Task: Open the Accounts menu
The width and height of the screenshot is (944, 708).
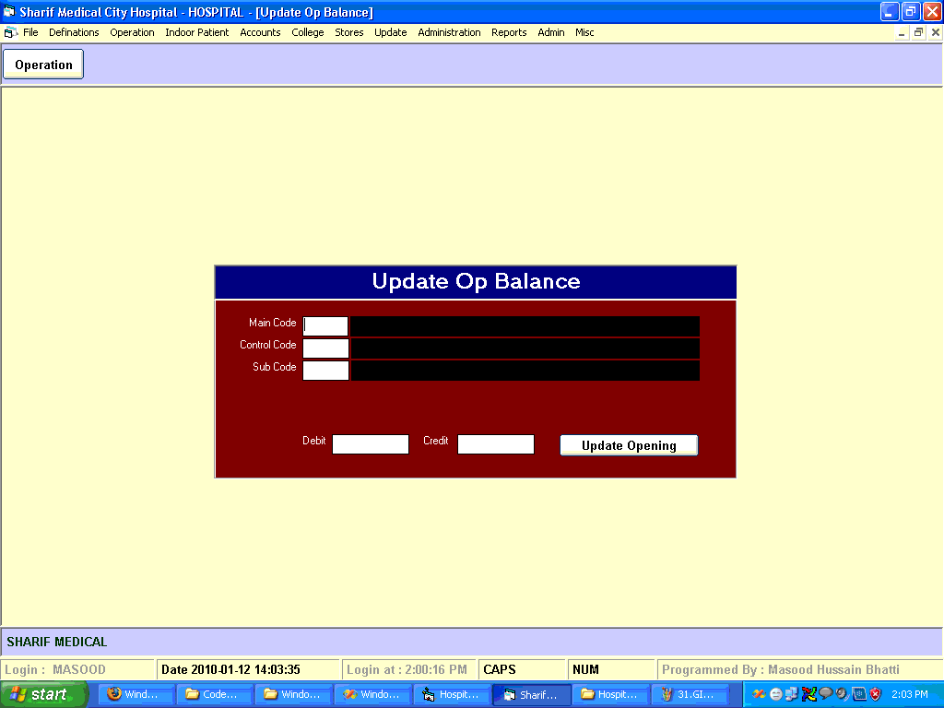Action: tap(260, 32)
